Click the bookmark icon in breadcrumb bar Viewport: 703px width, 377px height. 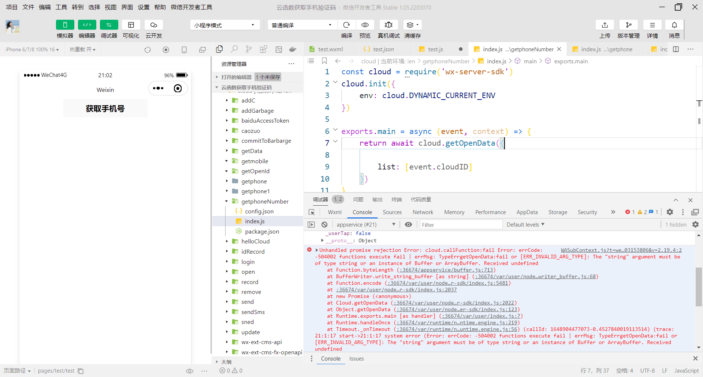[324, 61]
